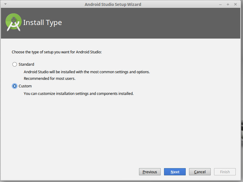Go back with the Previous button
Screen dimensions: 243x182
coord(150,172)
